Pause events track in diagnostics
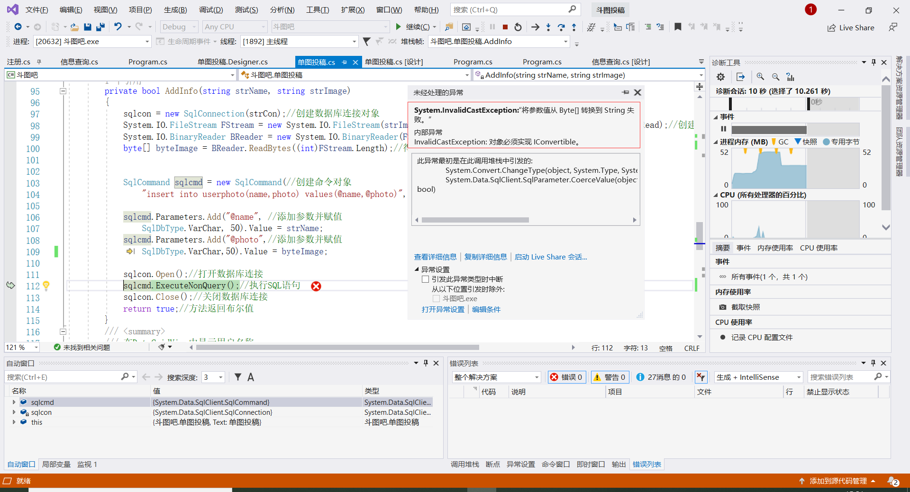This screenshot has height=492, width=910. (723, 129)
